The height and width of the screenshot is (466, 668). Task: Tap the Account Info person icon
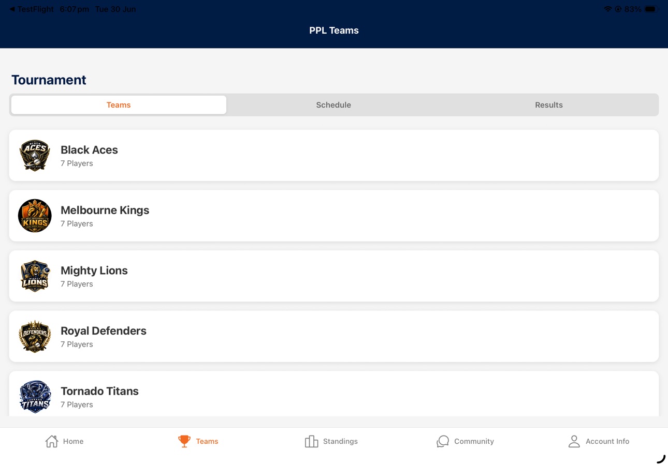(x=574, y=441)
